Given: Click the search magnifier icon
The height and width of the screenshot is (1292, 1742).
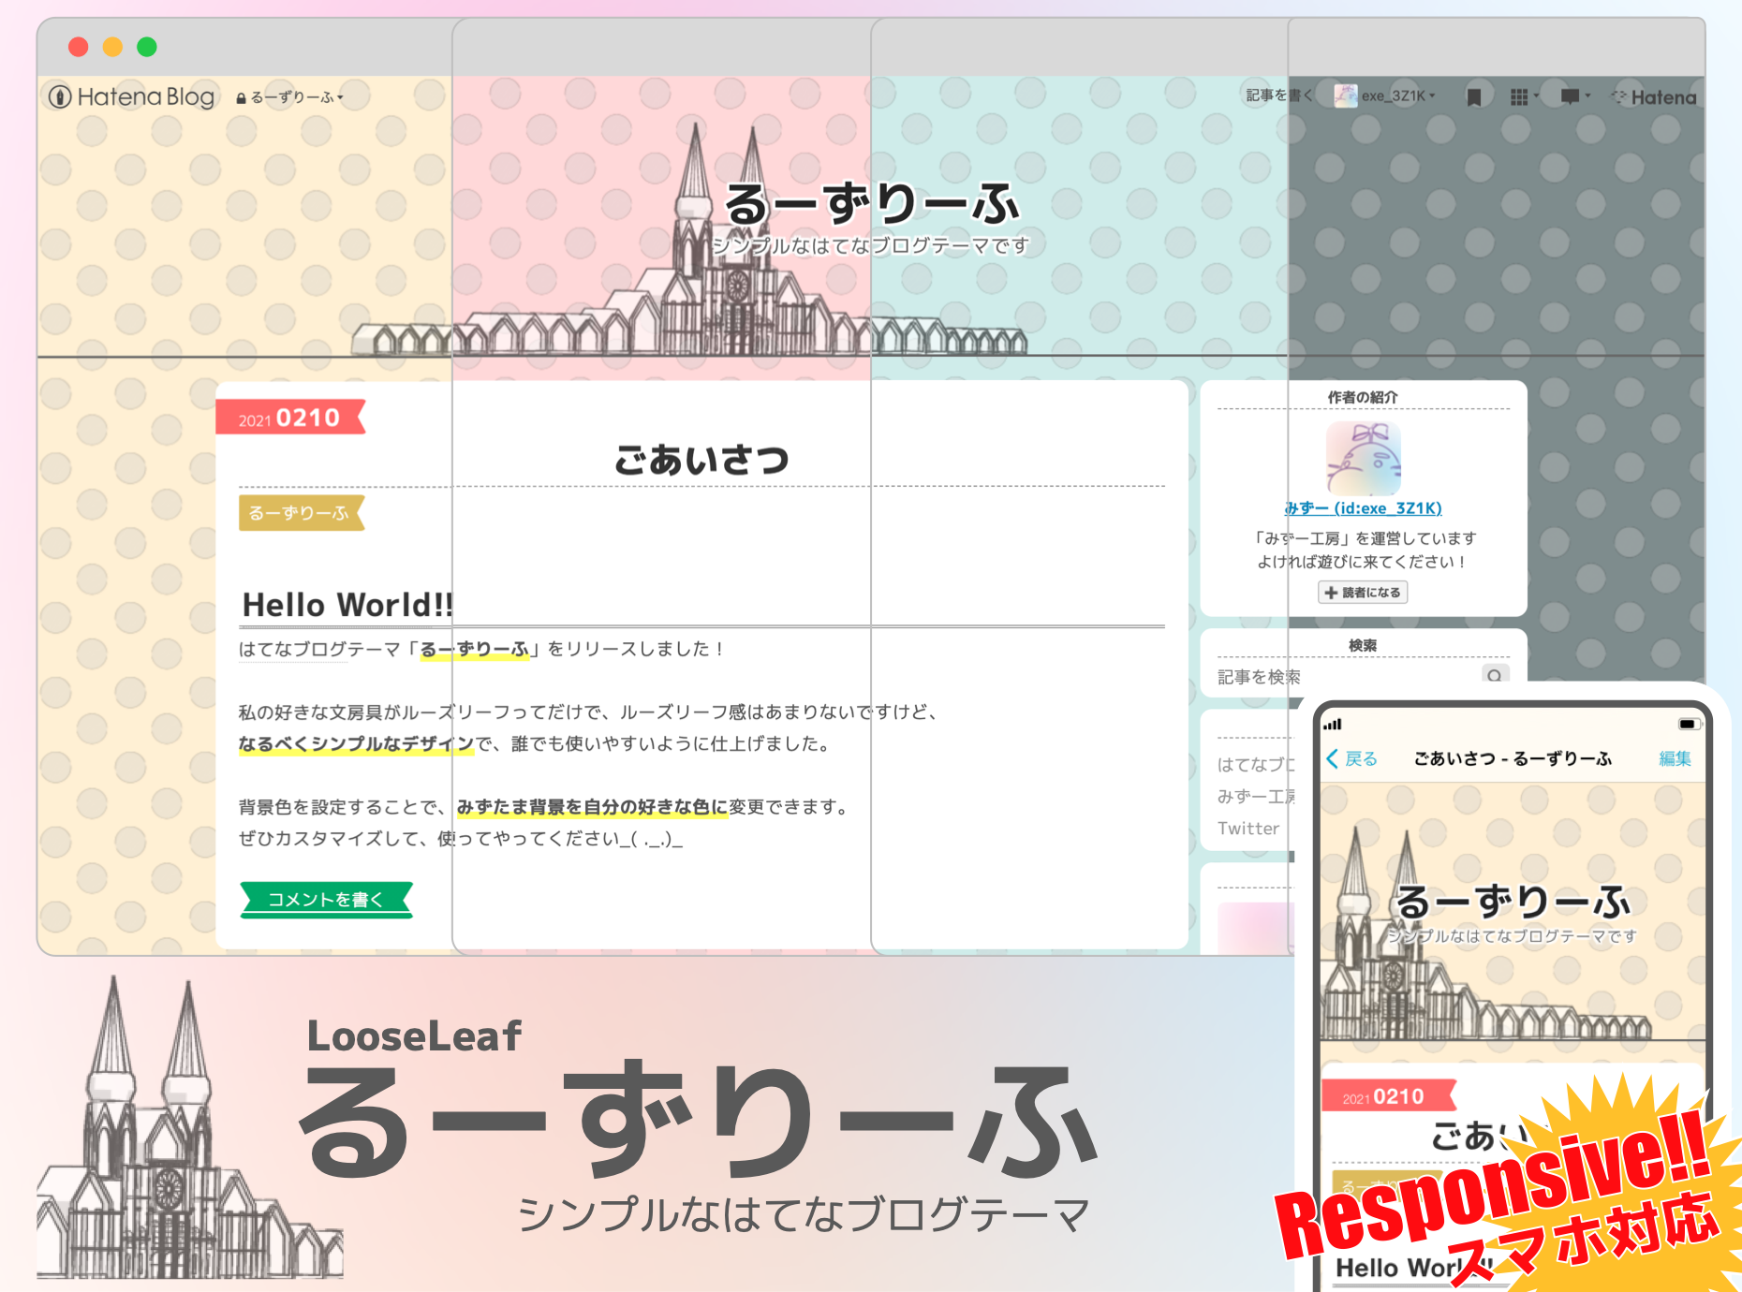Looking at the screenshot, I should click(1495, 676).
